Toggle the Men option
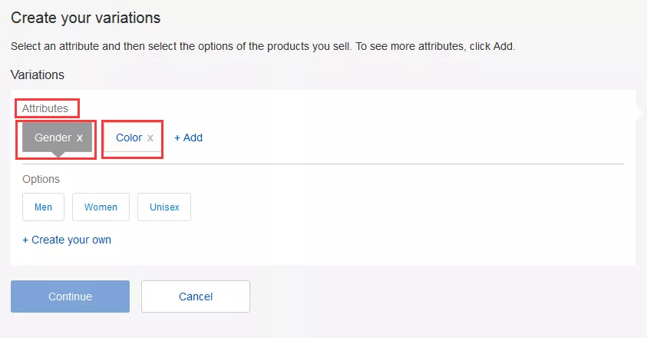Screen dimensions: 647x338 coord(43,207)
